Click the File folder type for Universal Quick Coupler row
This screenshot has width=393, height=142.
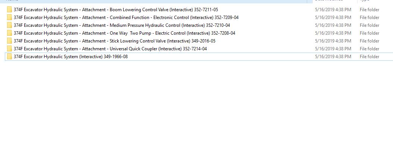coord(369,48)
